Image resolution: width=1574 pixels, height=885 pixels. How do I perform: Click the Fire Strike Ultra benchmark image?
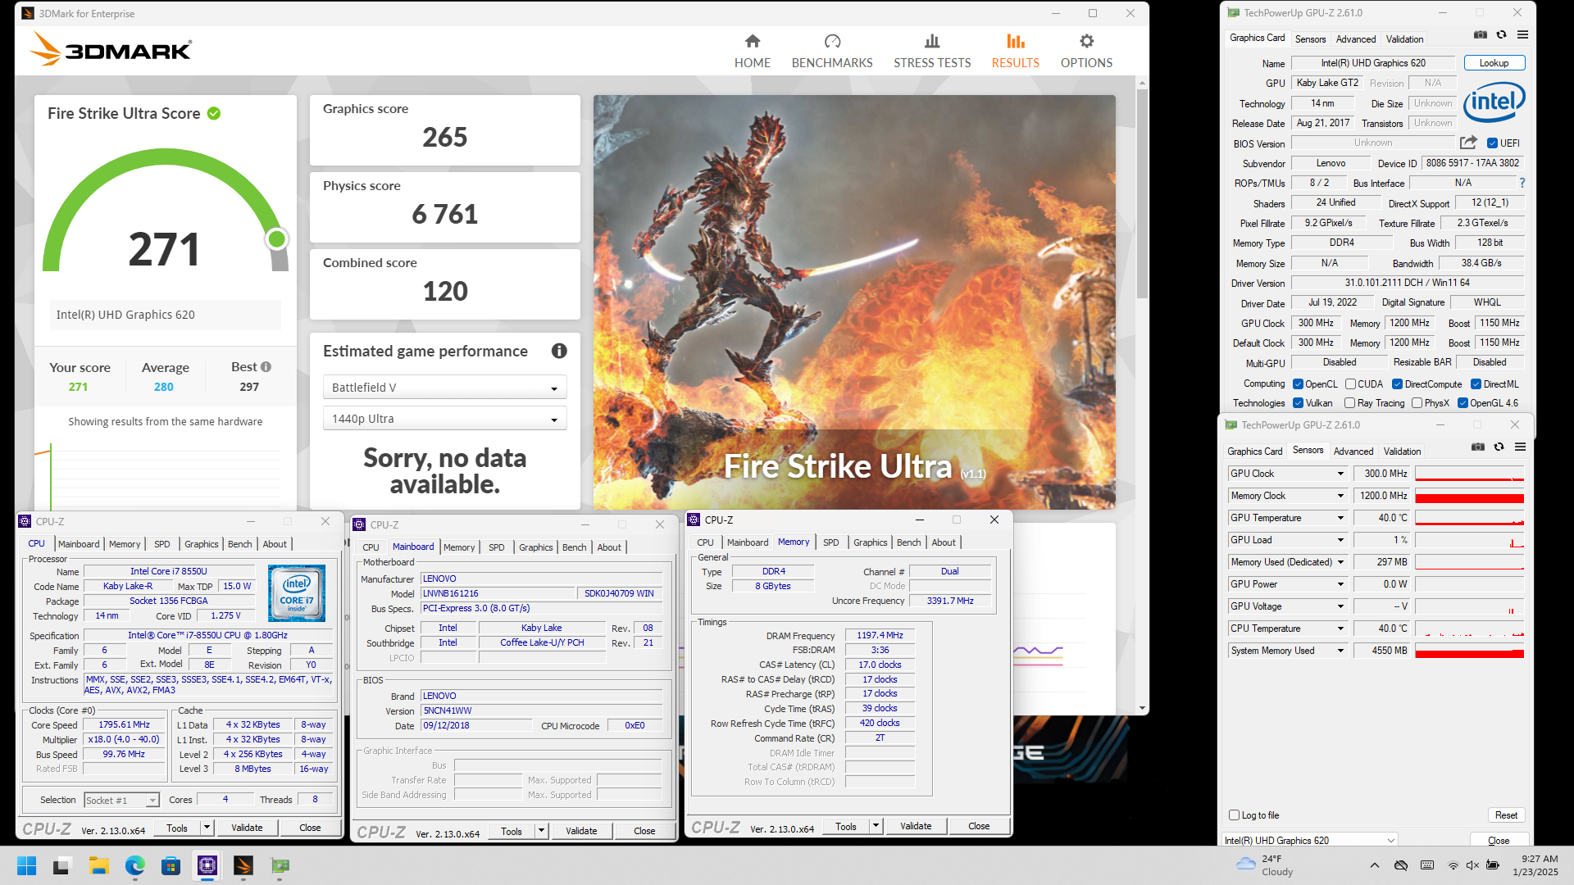tap(854, 302)
